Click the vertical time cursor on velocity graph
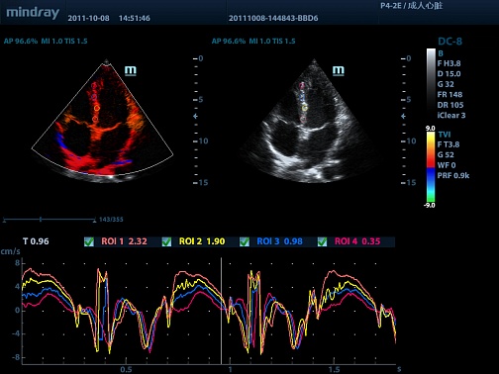The width and height of the screenshot is (499, 374). [221, 311]
